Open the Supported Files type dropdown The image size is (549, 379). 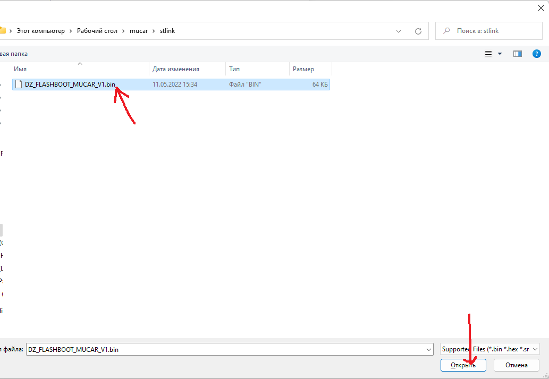point(490,349)
